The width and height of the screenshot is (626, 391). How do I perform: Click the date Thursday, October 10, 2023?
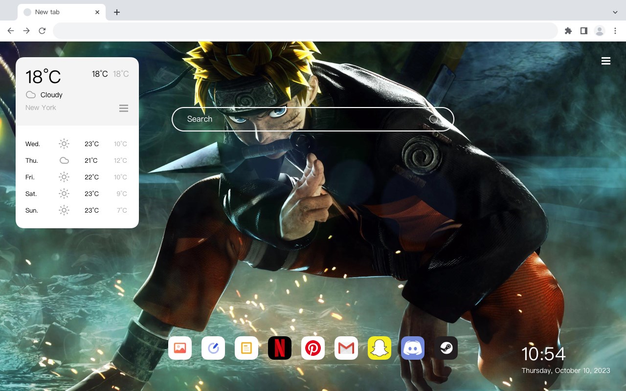(566, 370)
